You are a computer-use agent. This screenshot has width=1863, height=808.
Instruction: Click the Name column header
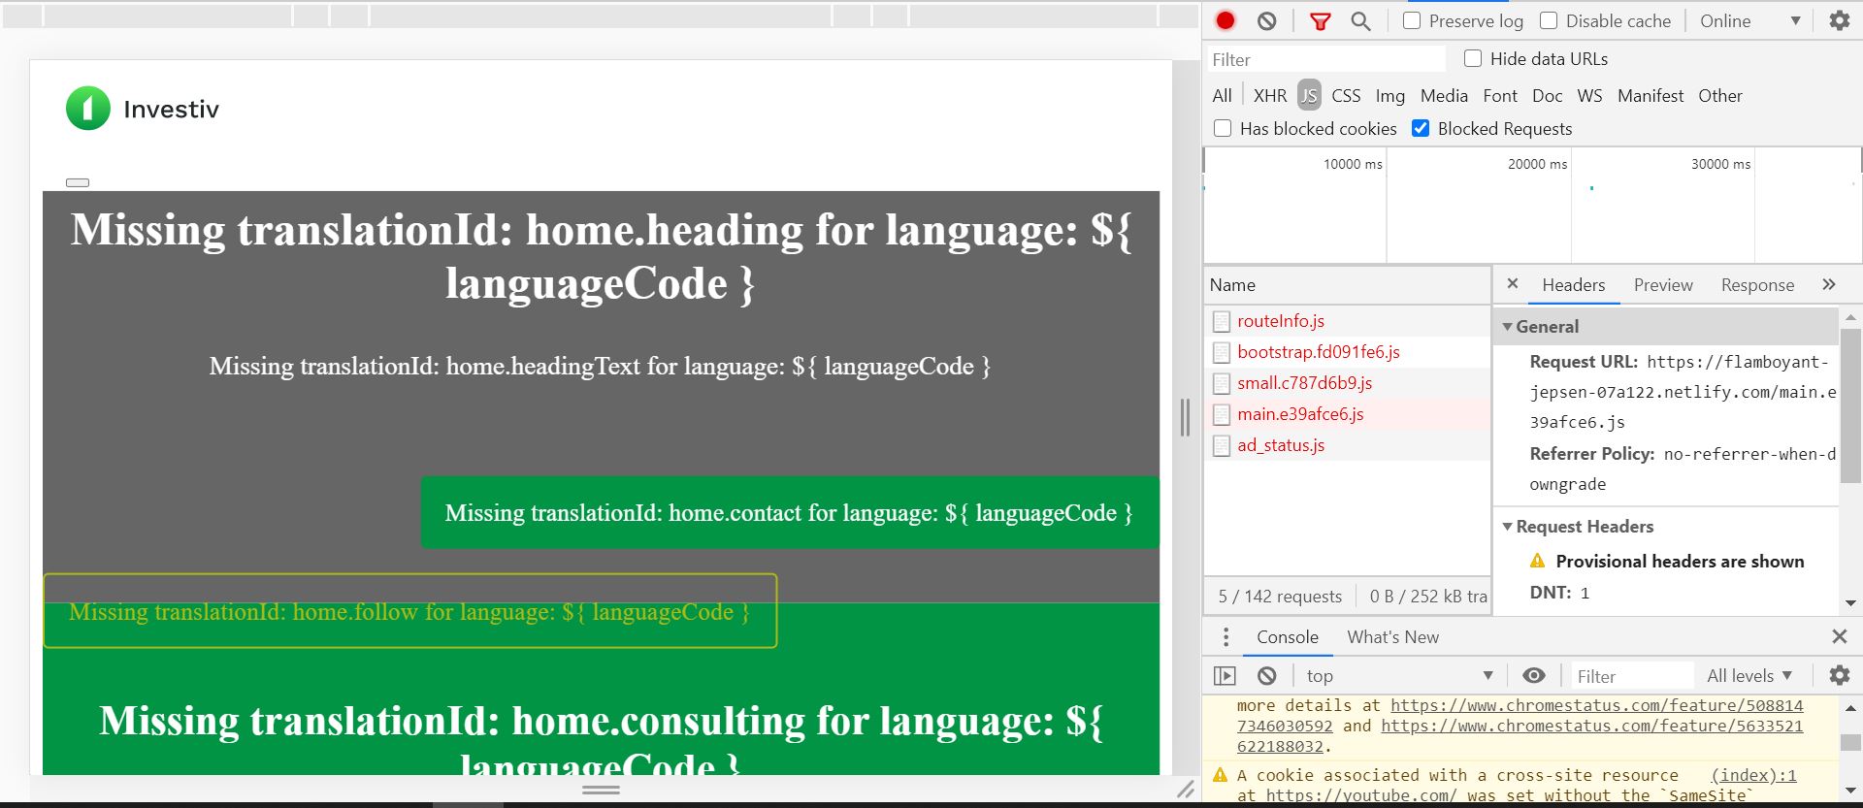tap(1347, 284)
